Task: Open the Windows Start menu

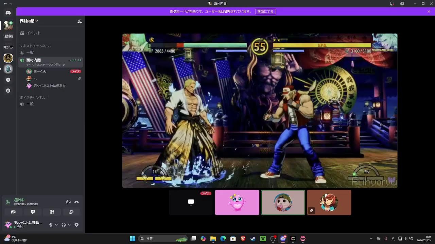Action: pyautogui.click(x=133, y=239)
